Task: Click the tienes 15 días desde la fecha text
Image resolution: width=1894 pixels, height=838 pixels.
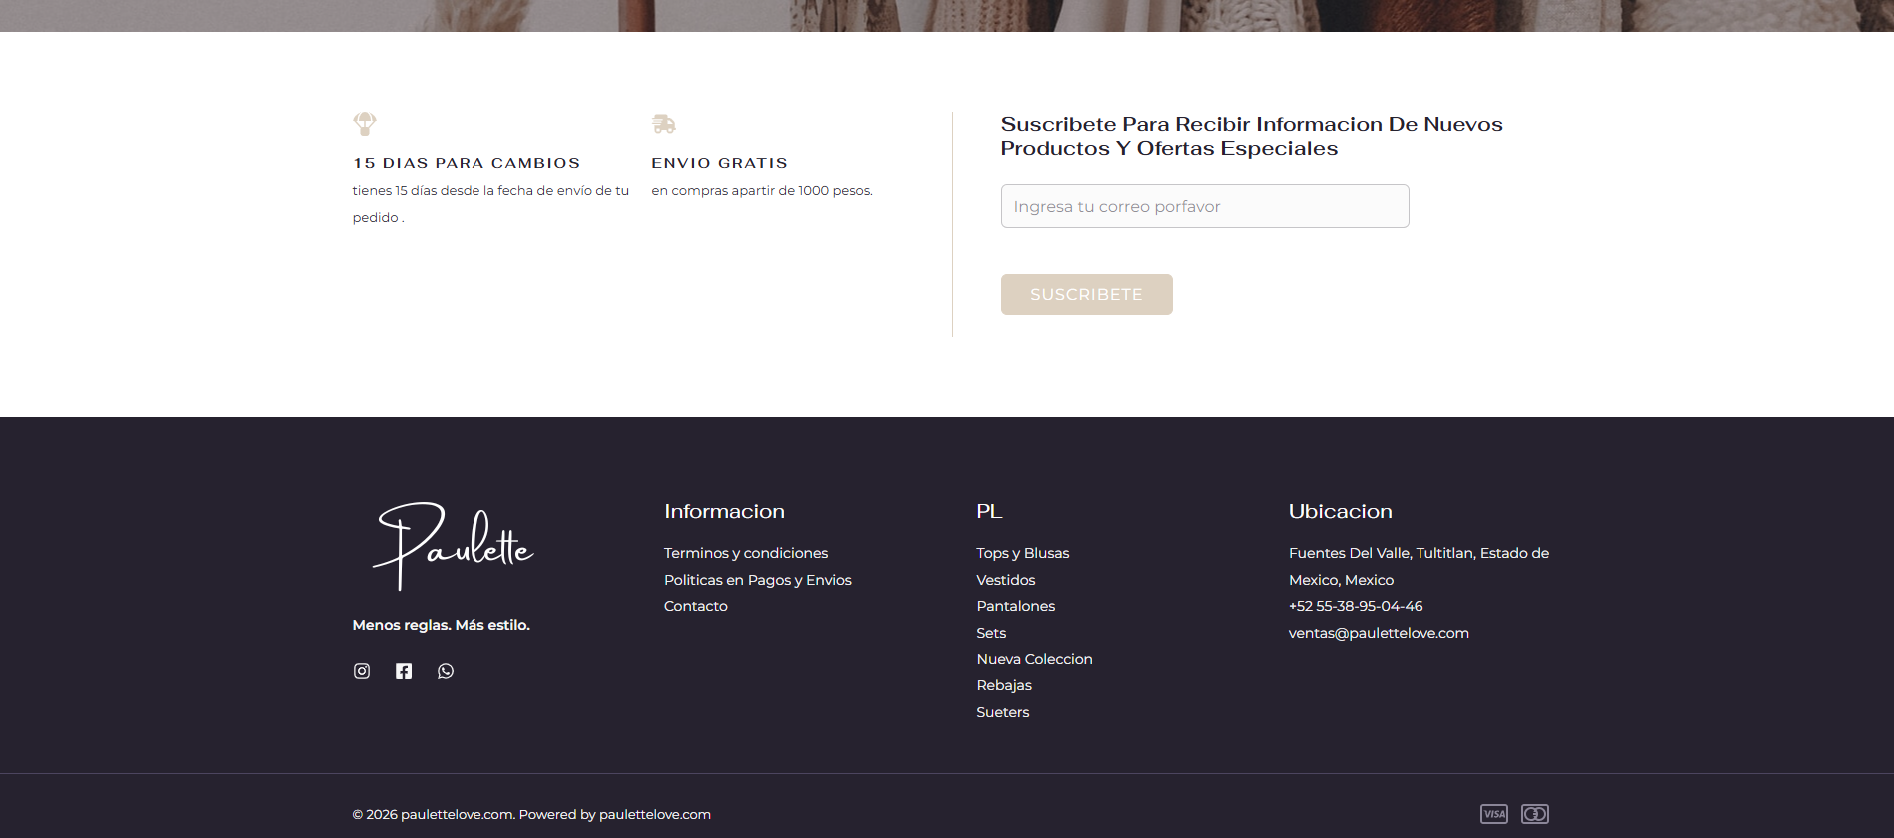Action: tap(490, 204)
